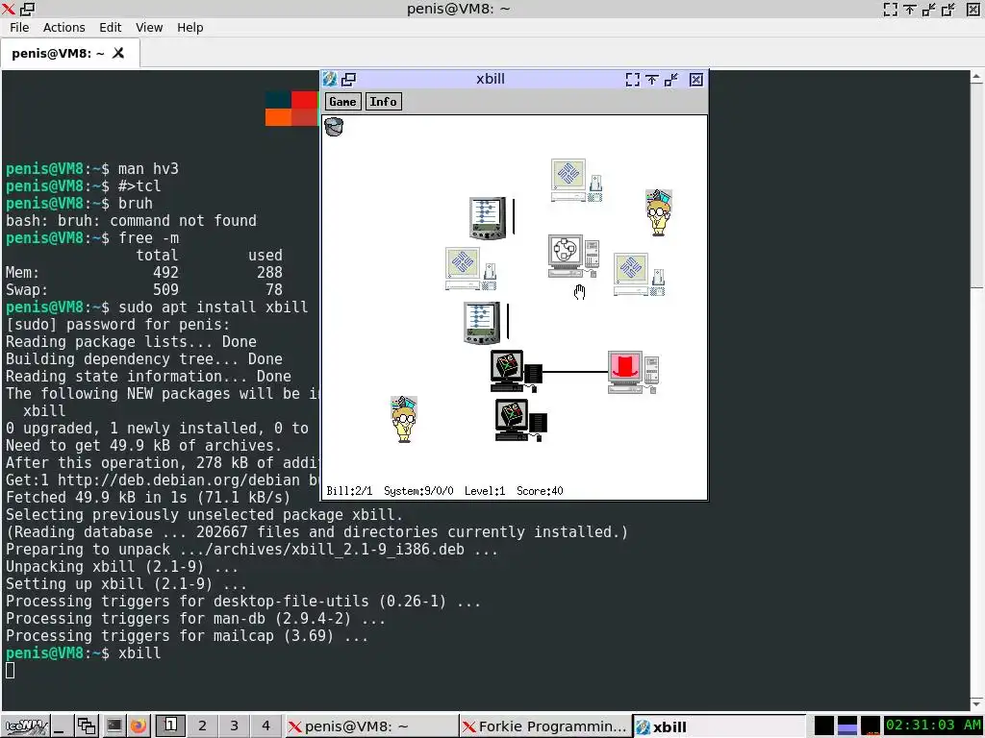Open the xbill window menu icon
The width and height of the screenshot is (985, 738).
coord(330,79)
